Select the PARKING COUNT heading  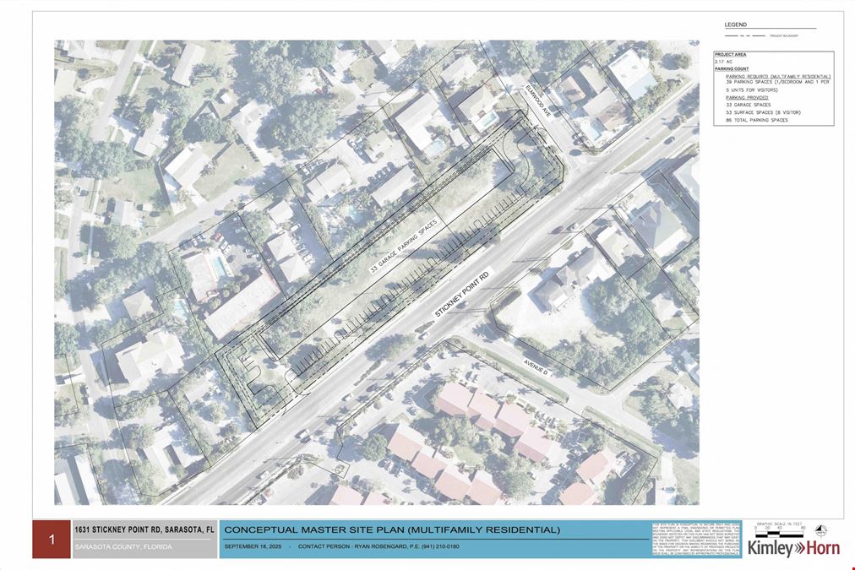pos(732,68)
